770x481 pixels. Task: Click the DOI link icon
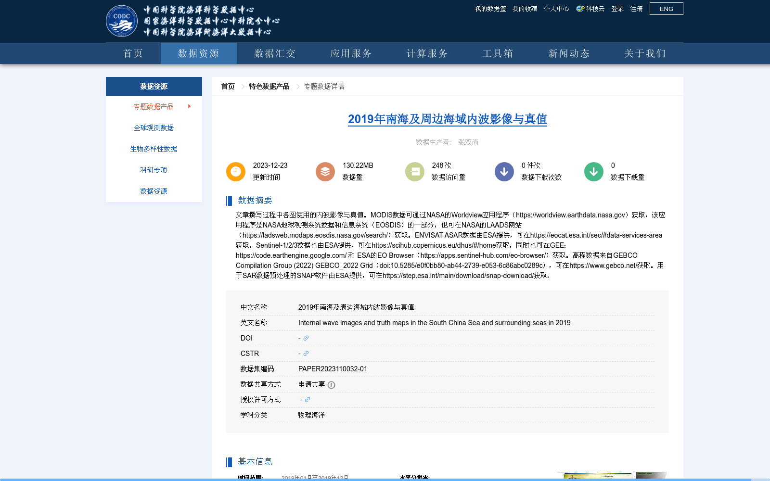[306, 338]
